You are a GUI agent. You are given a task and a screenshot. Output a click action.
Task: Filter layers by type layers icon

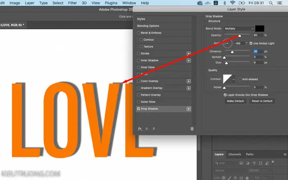[x=254, y=163]
